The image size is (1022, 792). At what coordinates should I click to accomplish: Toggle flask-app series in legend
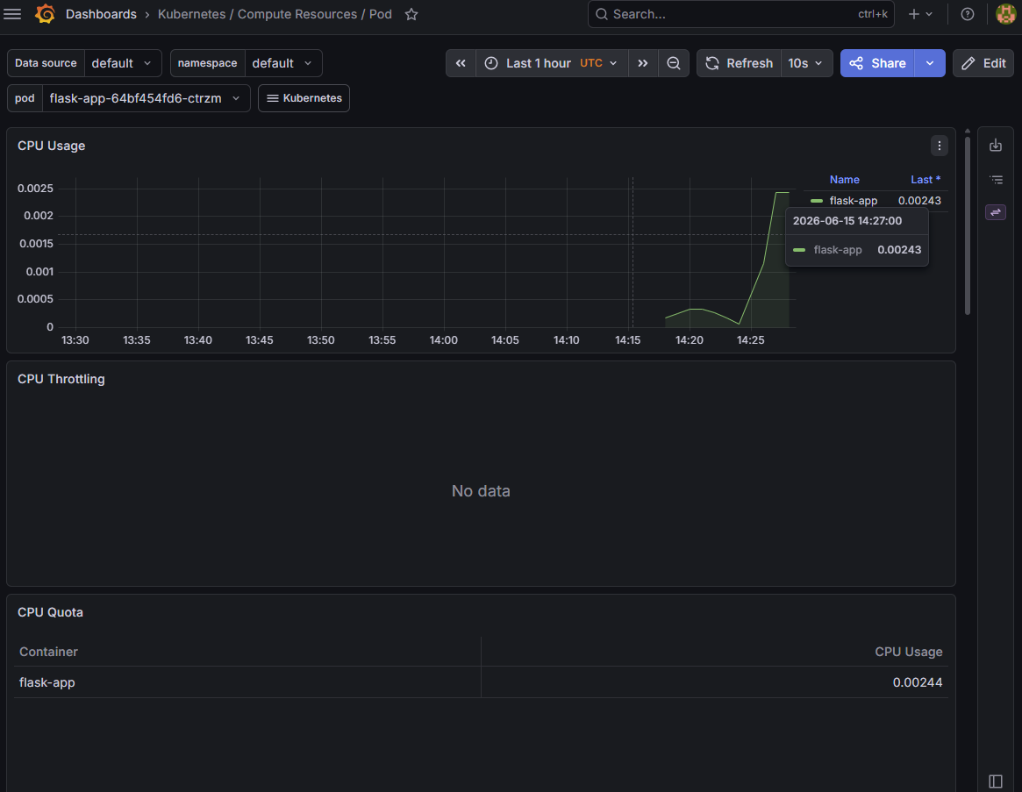(854, 201)
